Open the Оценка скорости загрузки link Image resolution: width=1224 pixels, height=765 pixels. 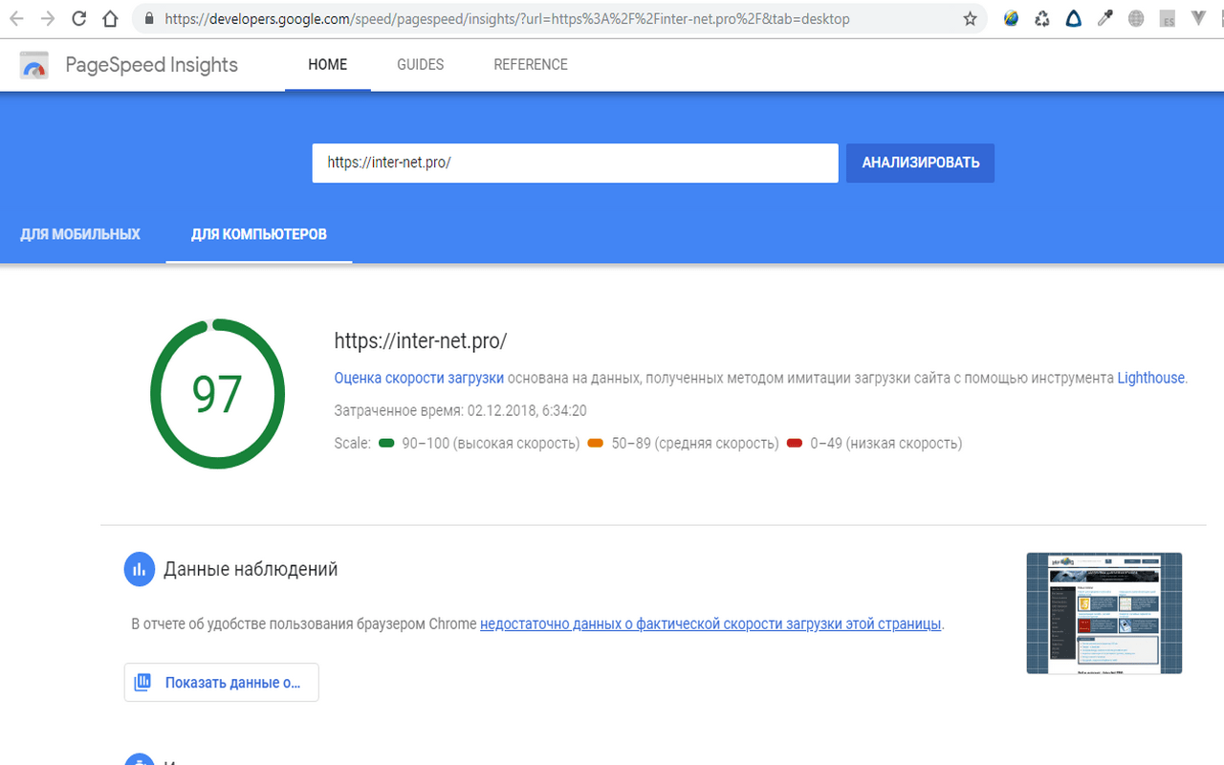point(419,378)
